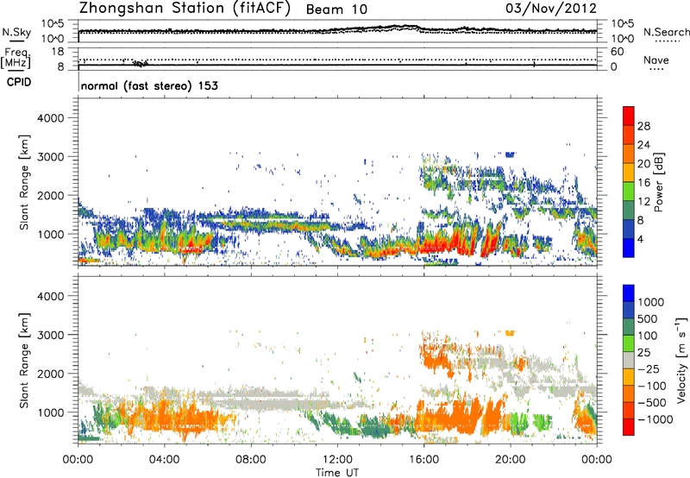This screenshot has height=478, width=690.
Task: Click the "N.Search" legend label
Action: point(667,32)
